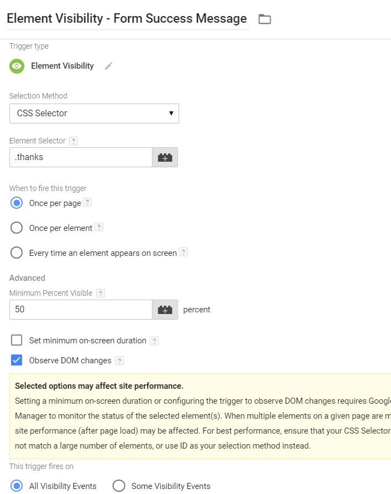The image size is (391, 494).
Task: Click the trigger name title field
Action: point(126,19)
